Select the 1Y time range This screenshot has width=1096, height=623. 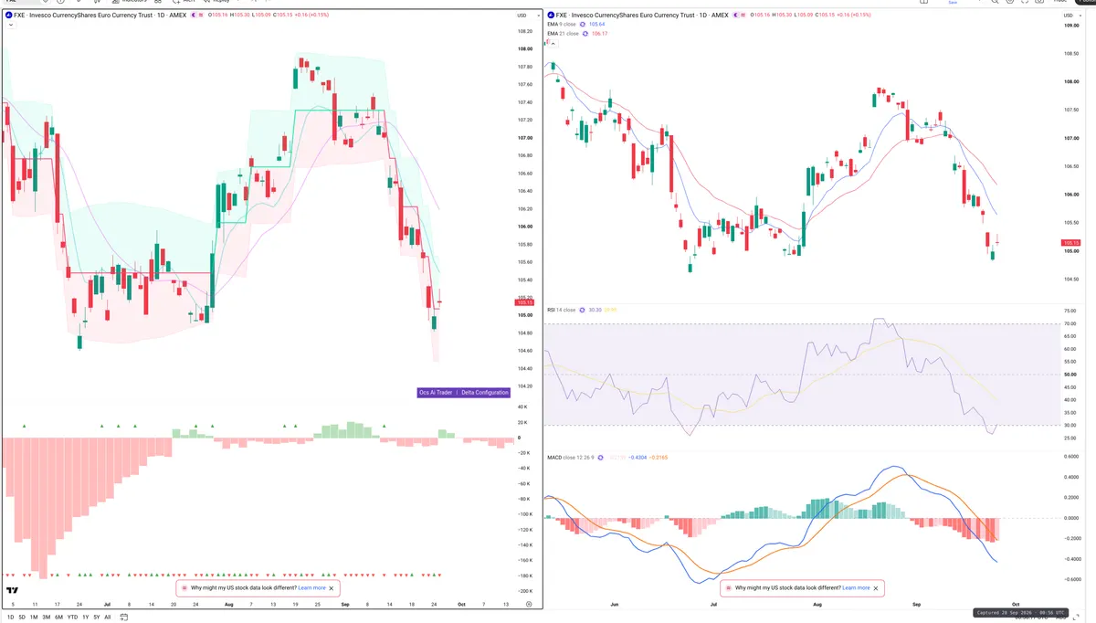click(85, 618)
